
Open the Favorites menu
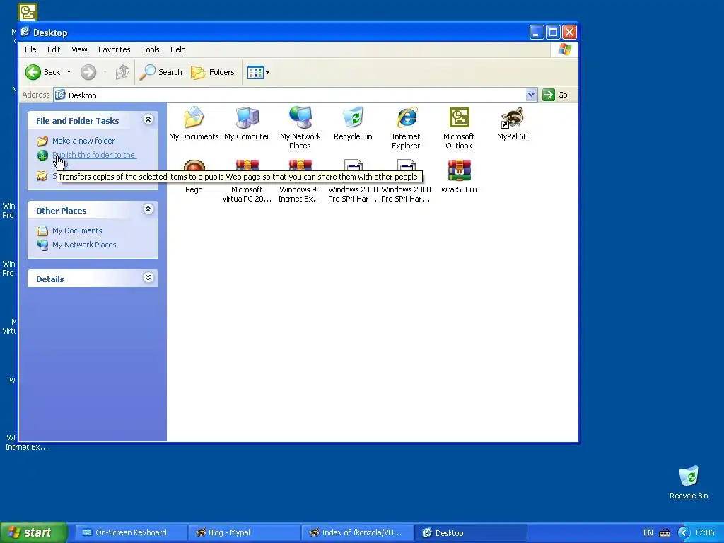114,49
